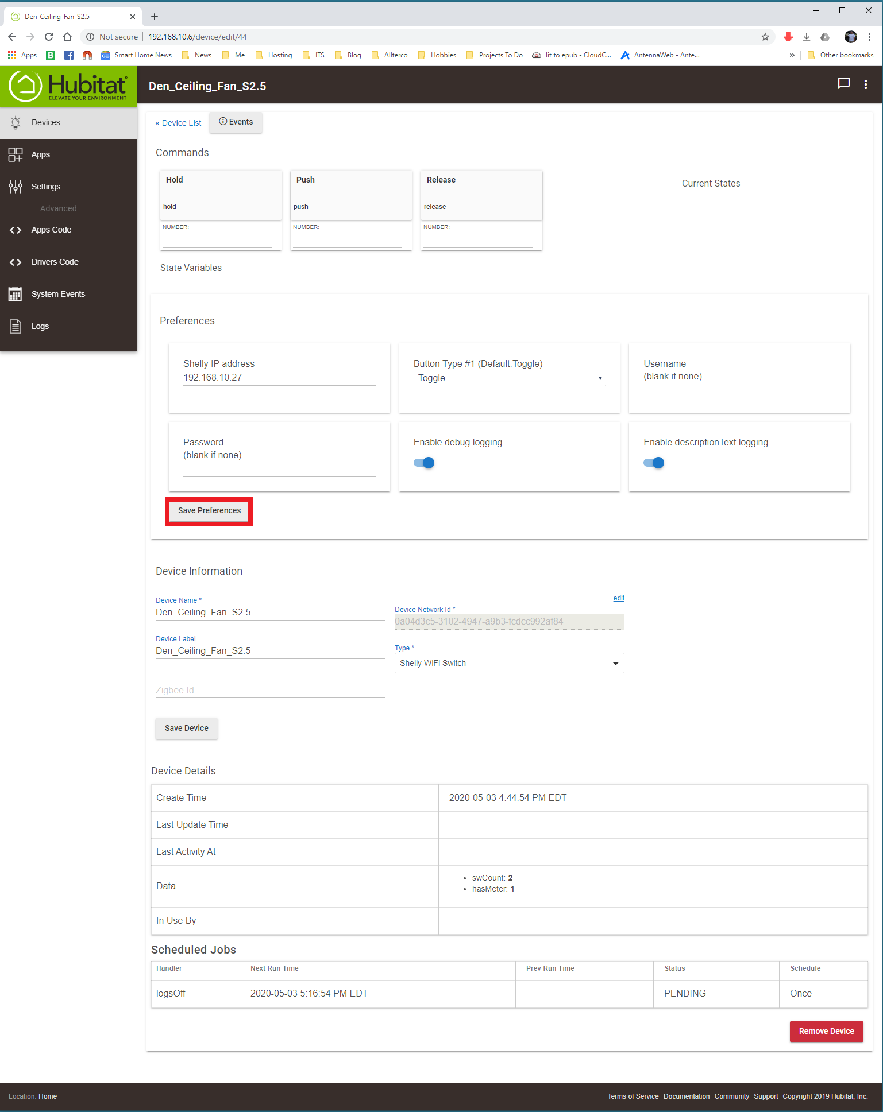Viewport: 883px width, 1112px height.
Task: Click the Username input field
Action: point(739,390)
